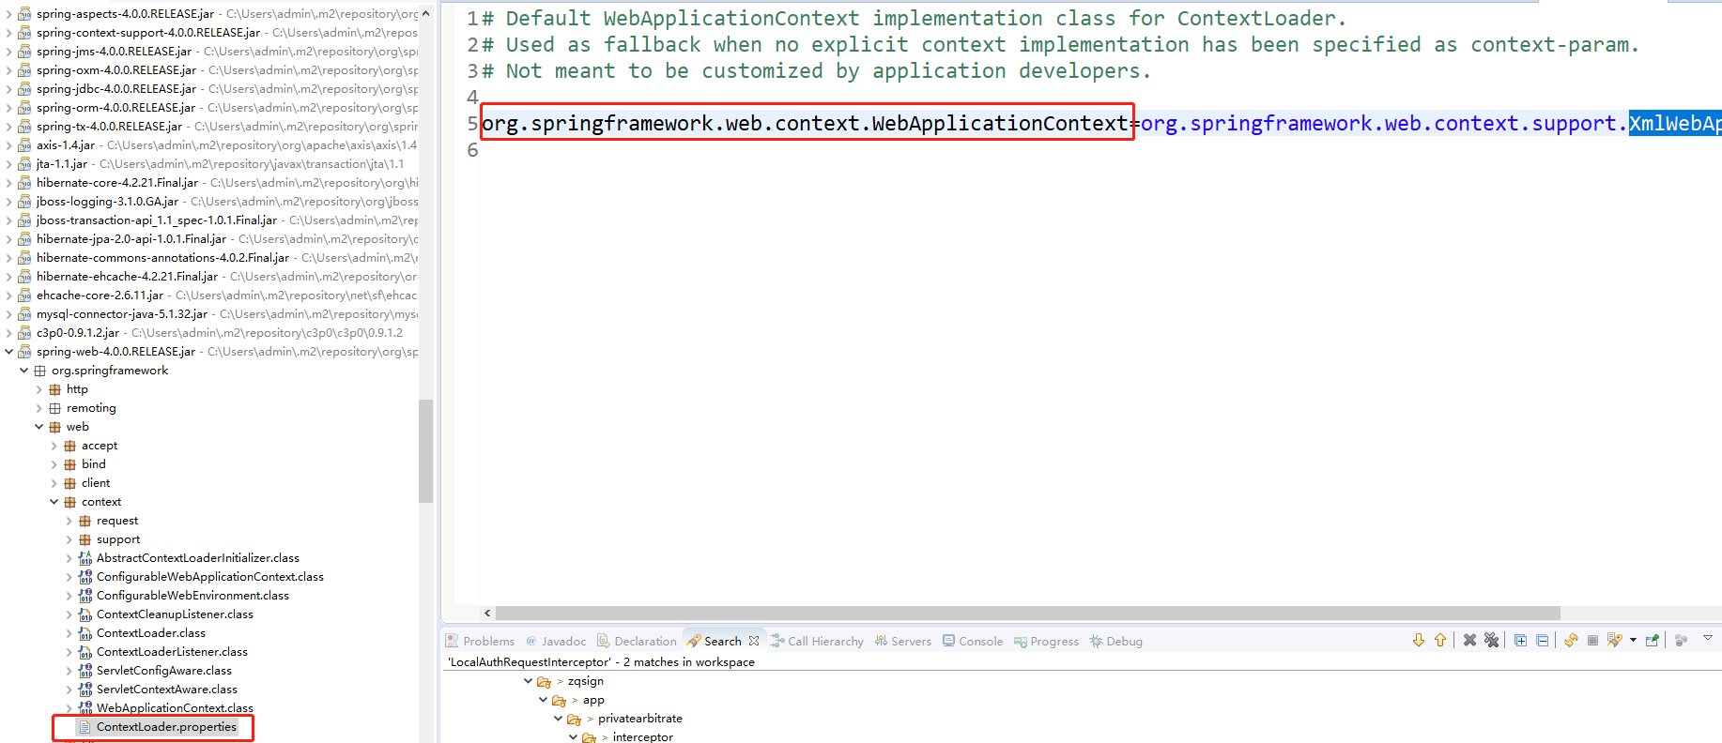Select WebApplicationContext.class
Viewport: 1722px width, 743px height.
pyautogui.click(x=175, y=708)
